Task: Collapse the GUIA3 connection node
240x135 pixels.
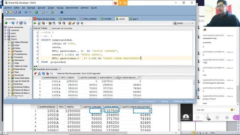Action: pos(5,39)
